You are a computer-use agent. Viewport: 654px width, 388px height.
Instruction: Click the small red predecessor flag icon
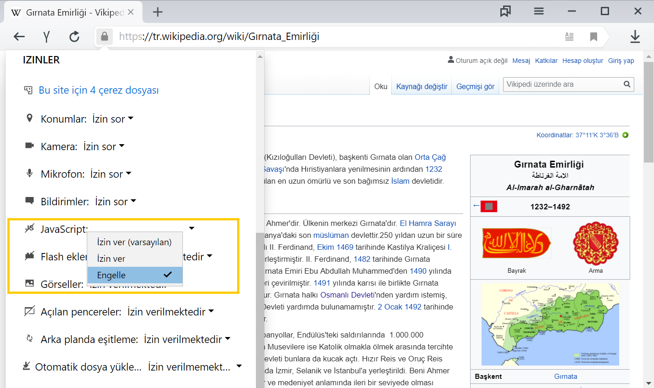click(x=489, y=206)
